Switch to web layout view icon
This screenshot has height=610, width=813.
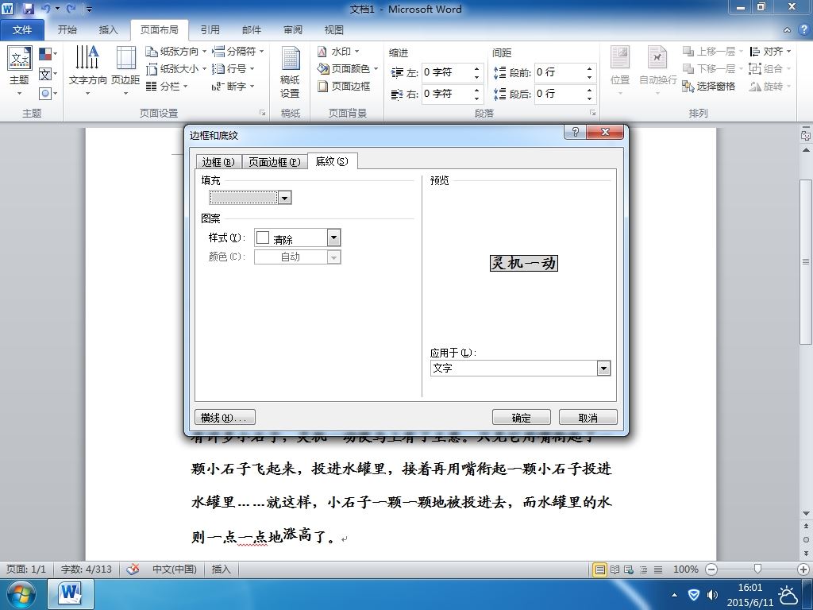pyautogui.click(x=629, y=569)
